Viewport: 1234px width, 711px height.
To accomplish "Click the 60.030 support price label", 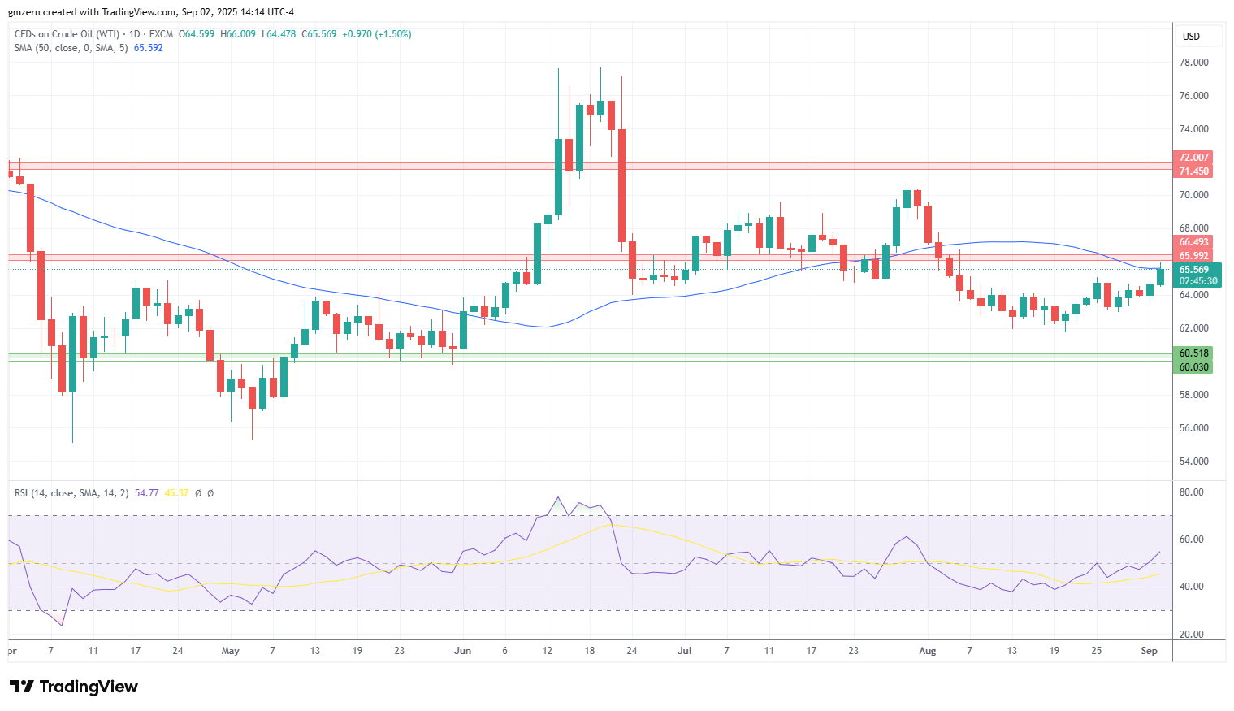I will 1193,367.
